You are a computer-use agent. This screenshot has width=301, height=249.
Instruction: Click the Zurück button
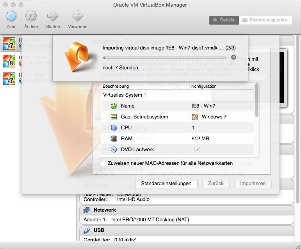pos(216,184)
